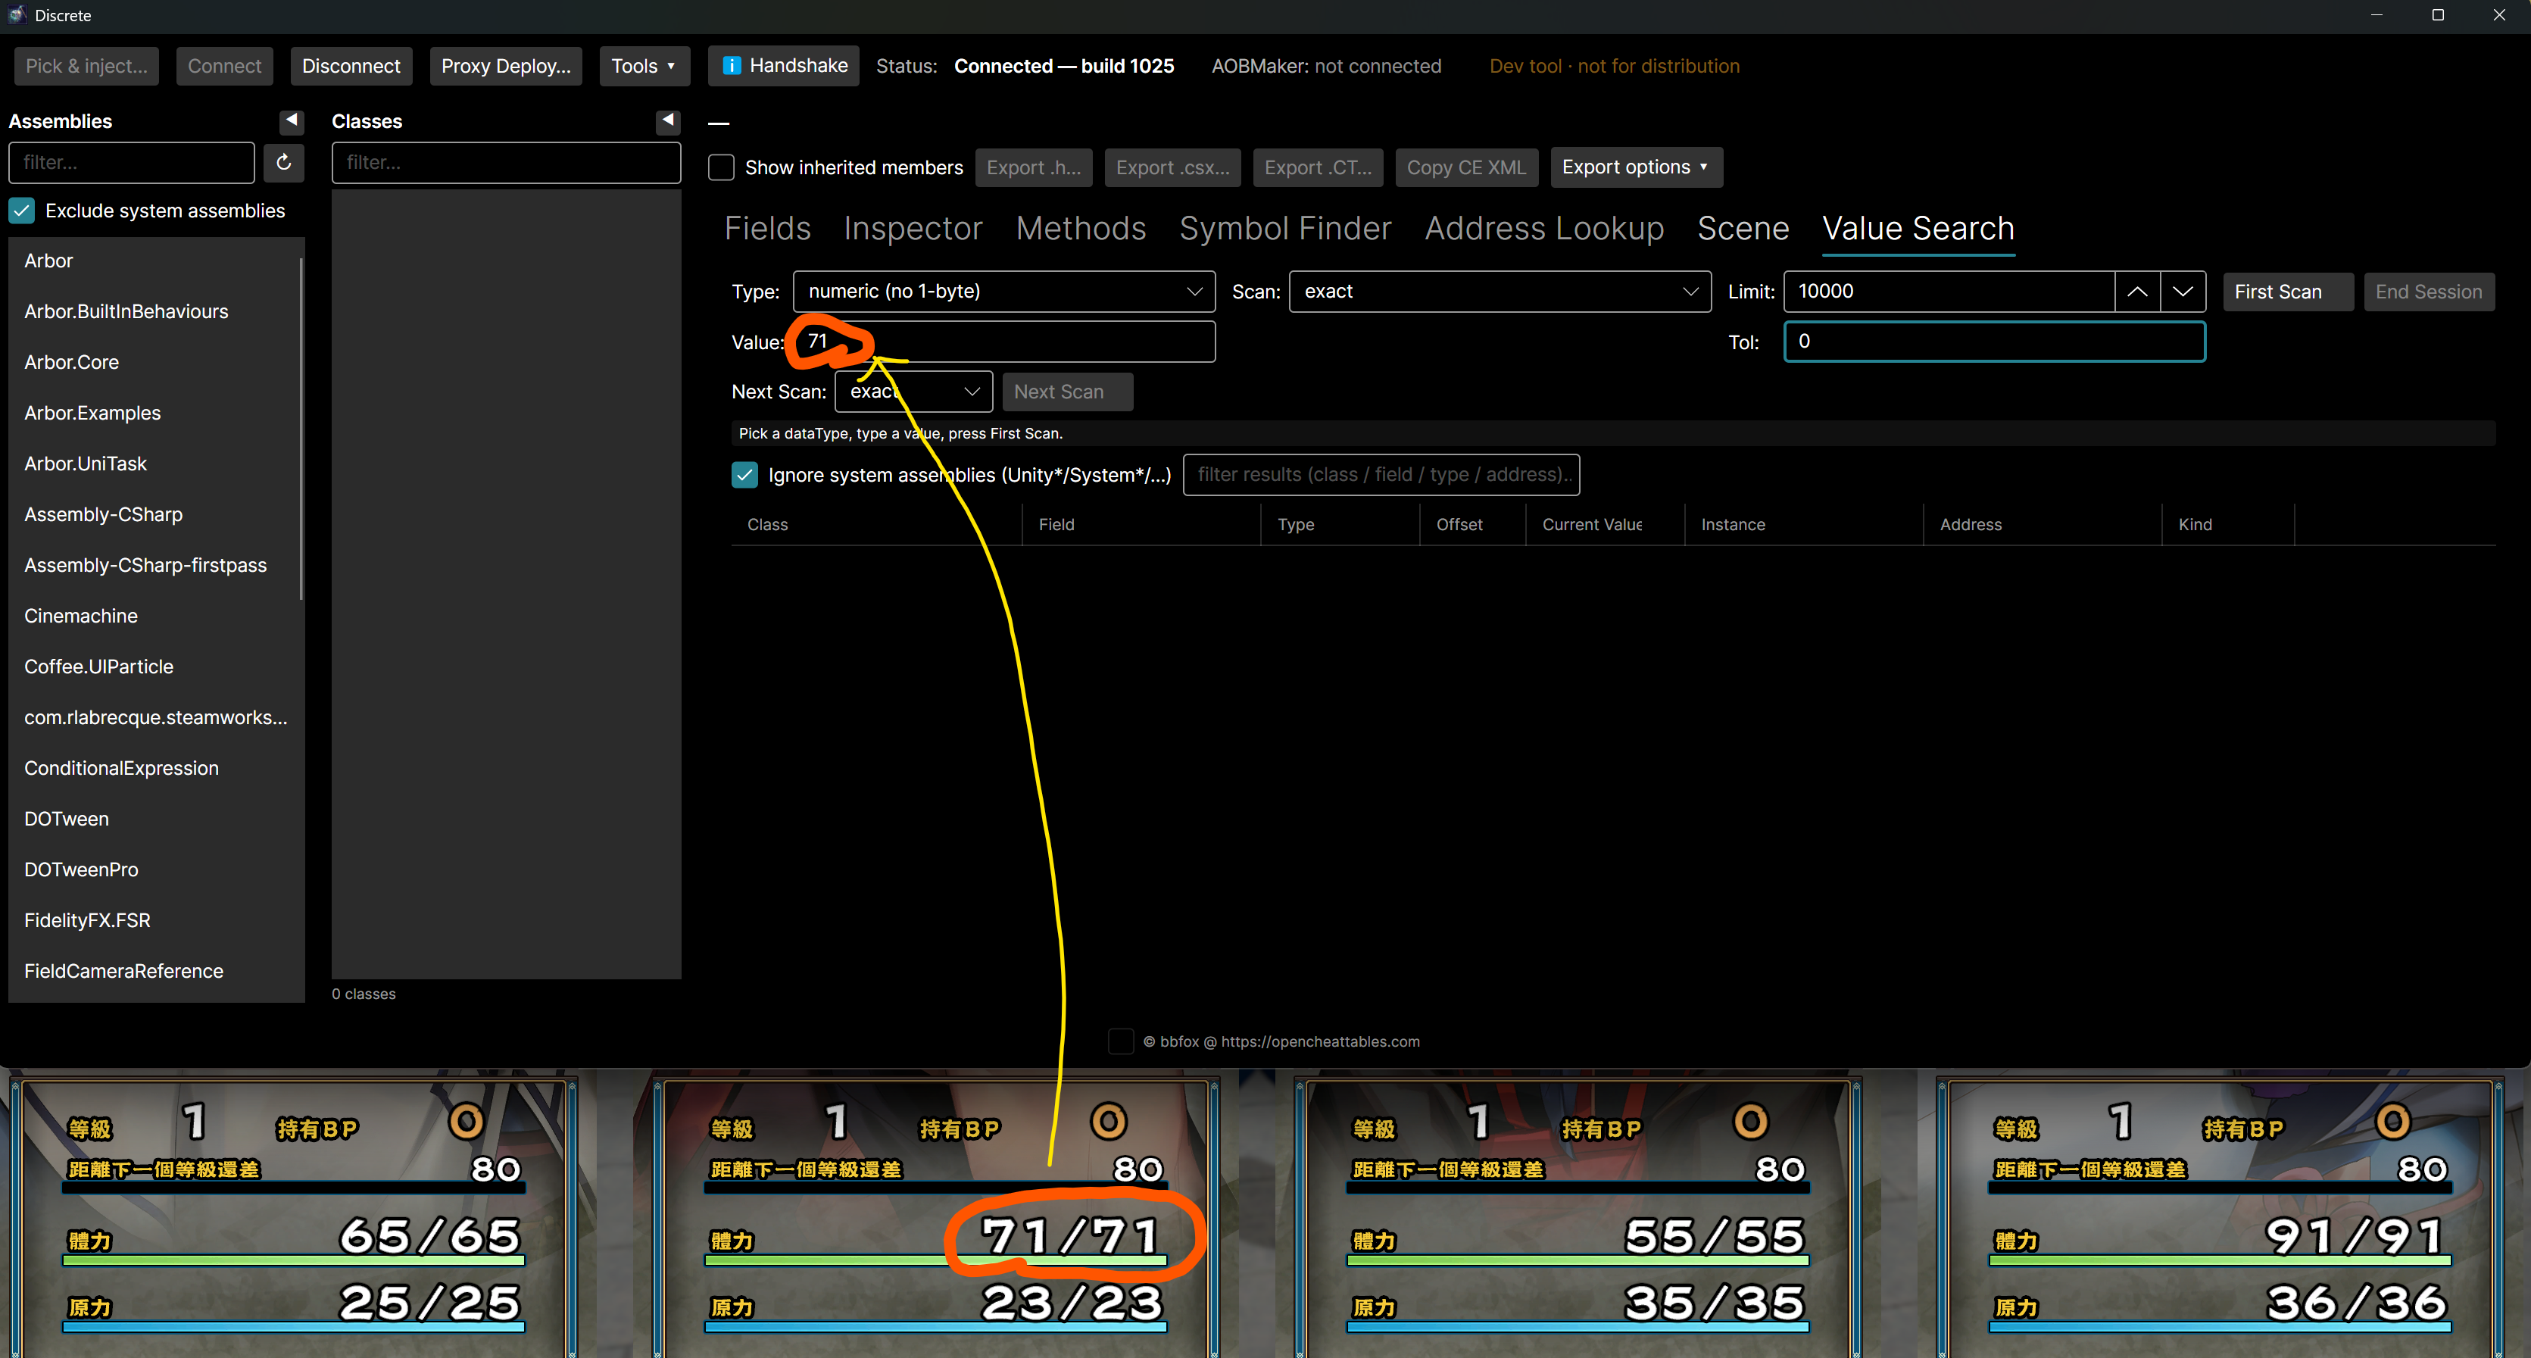This screenshot has height=1358, width=2531.
Task: Switch to the Scene tab
Action: click(1743, 228)
